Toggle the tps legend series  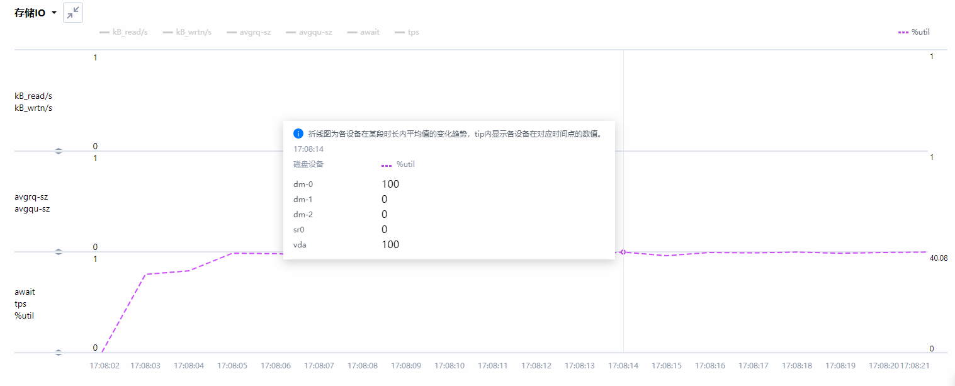tap(407, 32)
